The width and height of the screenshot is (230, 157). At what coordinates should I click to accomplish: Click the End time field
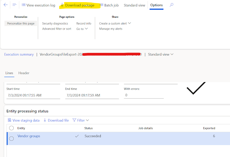click(x=92, y=95)
